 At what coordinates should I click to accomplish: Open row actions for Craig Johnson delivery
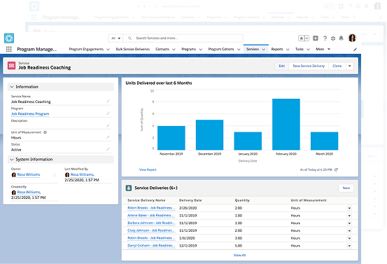point(349,230)
